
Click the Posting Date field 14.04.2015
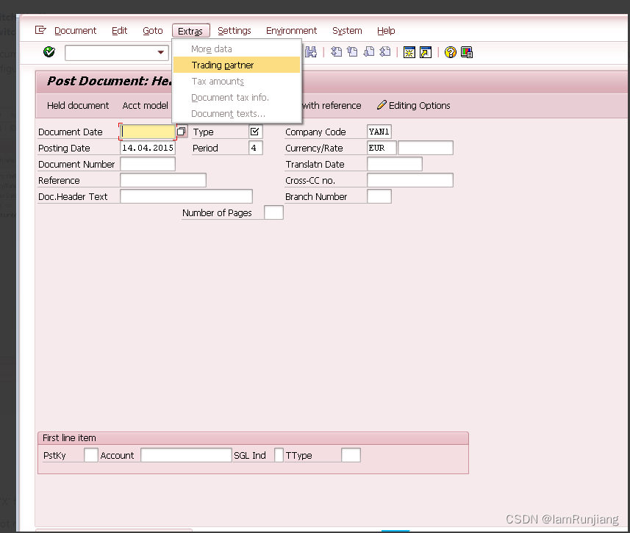tap(148, 148)
